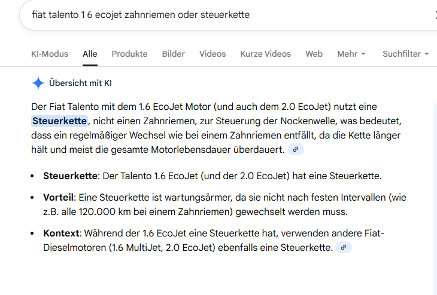
Task: Go to the Bilder tab
Action: pos(173,54)
